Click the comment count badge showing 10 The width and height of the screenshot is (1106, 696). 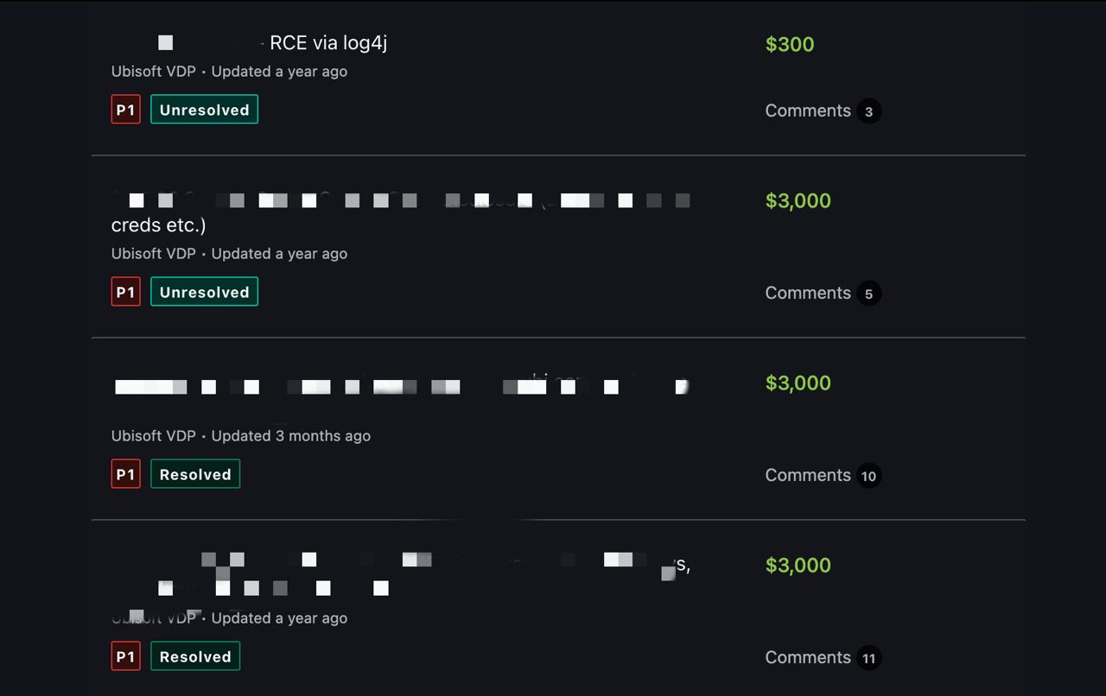tap(868, 476)
